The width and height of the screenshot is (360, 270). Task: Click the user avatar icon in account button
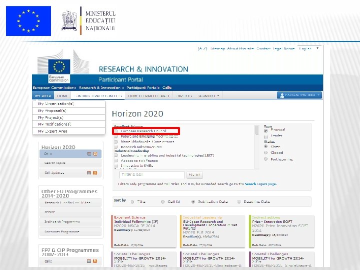282,95
